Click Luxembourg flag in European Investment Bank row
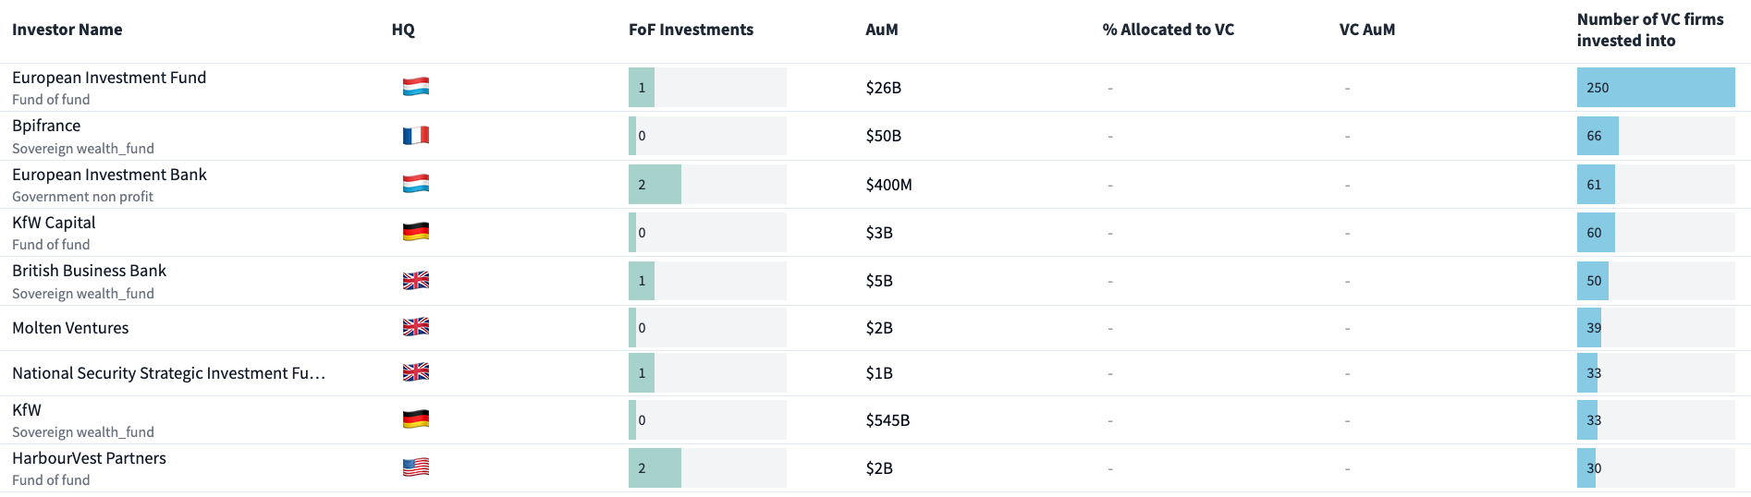This screenshot has width=1751, height=497. 416,184
